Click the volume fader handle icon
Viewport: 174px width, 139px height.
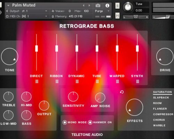[168, 17]
